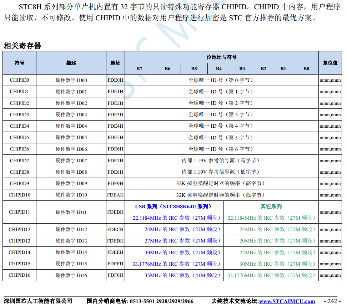The height and width of the screenshot is (306, 347).
Task: Click the 位地址与符号 header cell
Action: pyautogui.click(x=221, y=57)
